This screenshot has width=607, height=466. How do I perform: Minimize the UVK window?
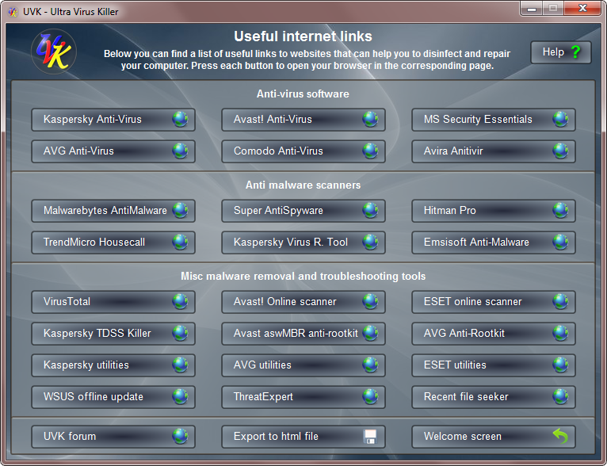point(532,9)
